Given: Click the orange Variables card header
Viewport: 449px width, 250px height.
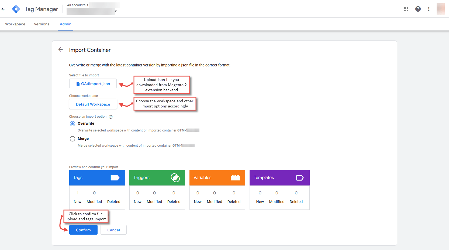Looking at the screenshot, I should (x=217, y=178).
